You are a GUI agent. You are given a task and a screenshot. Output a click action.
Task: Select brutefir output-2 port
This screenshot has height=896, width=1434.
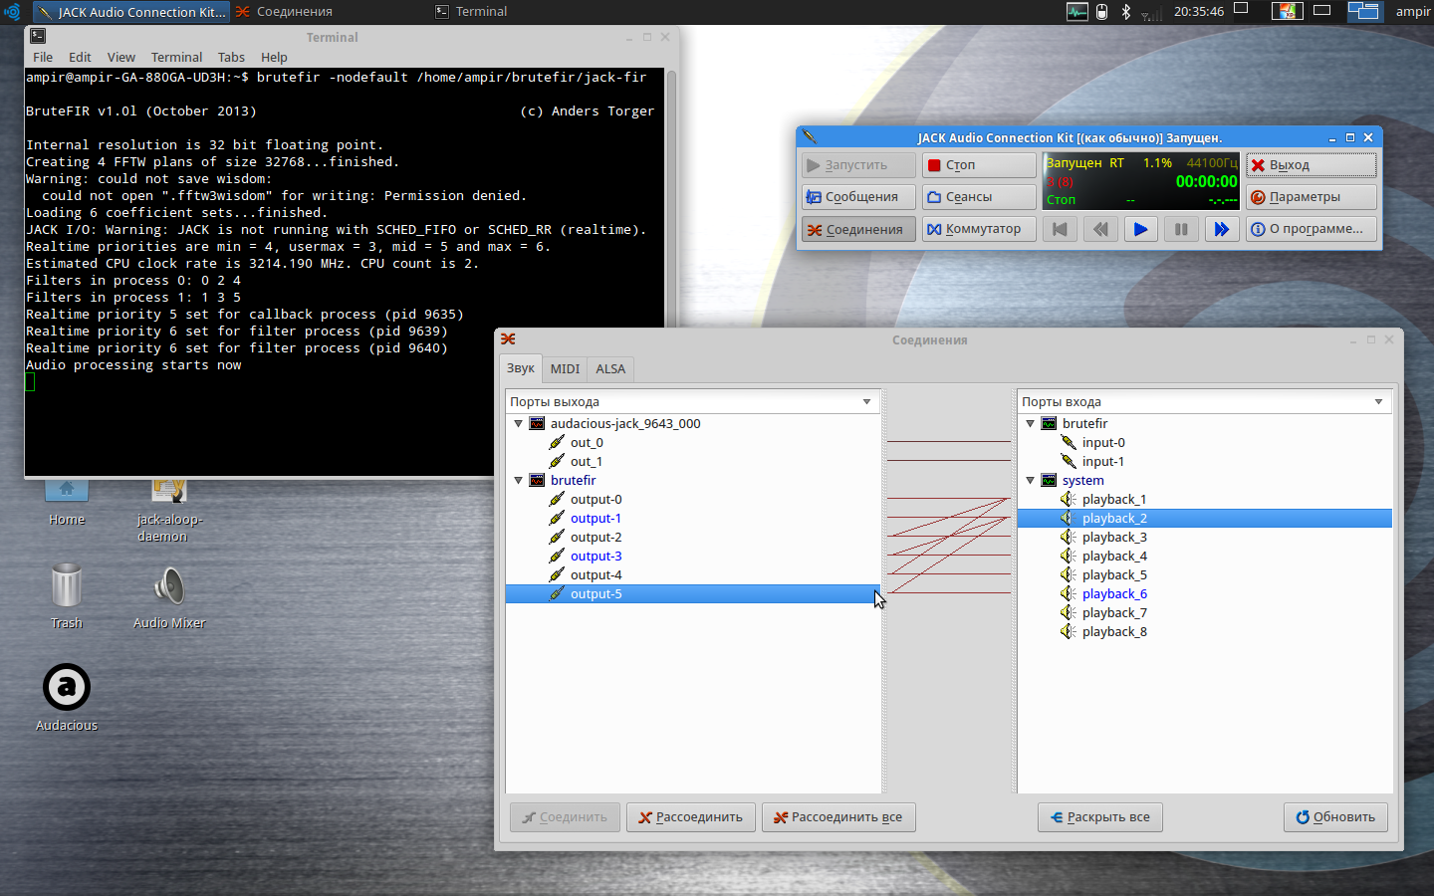[596, 537]
